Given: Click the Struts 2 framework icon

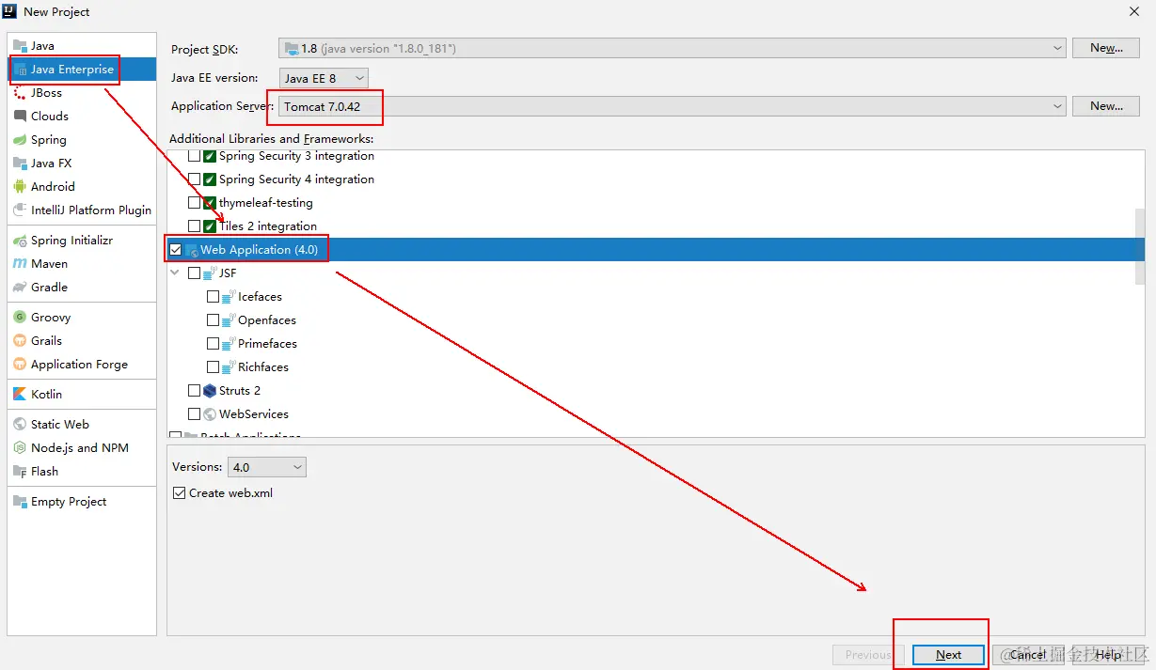Looking at the screenshot, I should [210, 391].
